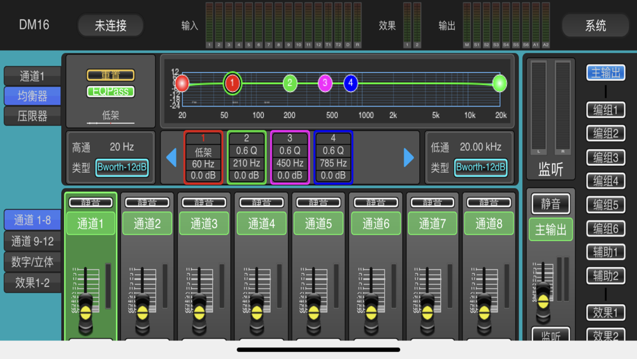
Task: Click the 通道1 fader knob
Action: 86,313
